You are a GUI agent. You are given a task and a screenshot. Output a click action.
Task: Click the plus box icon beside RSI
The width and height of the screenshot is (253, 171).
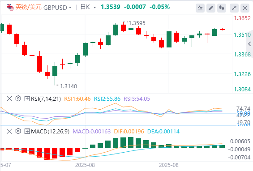click(27, 98)
